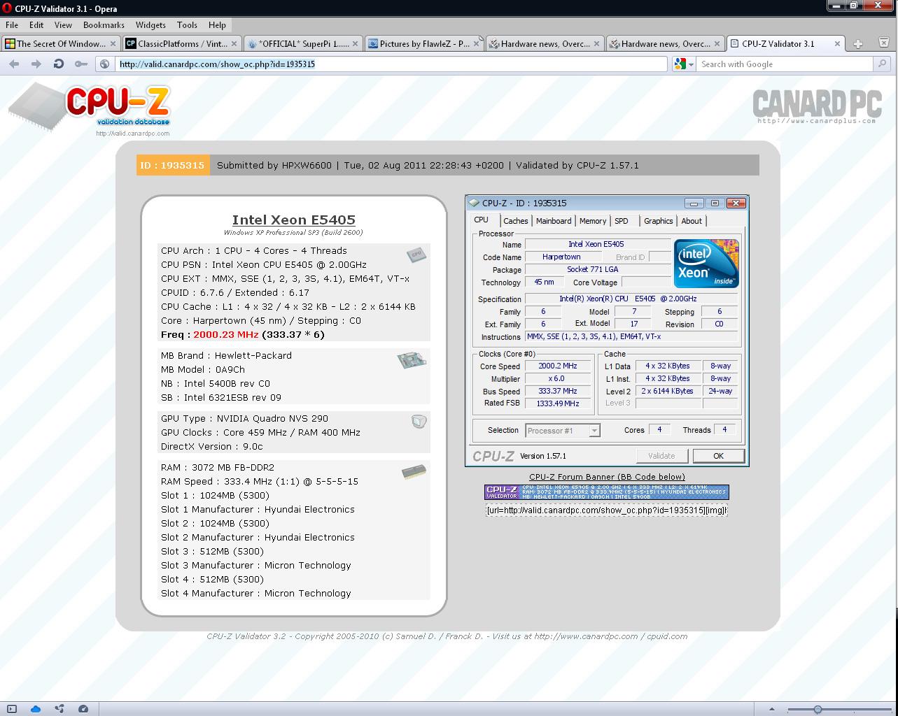The image size is (898, 716).
Task: Click the red 2000.23 MHz frequency value
Action: coord(226,334)
